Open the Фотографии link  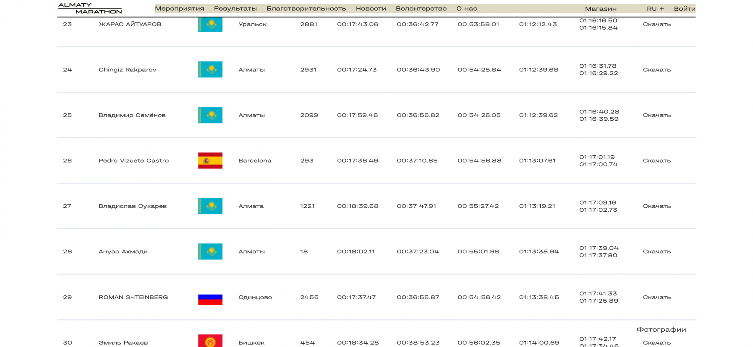coord(661,330)
